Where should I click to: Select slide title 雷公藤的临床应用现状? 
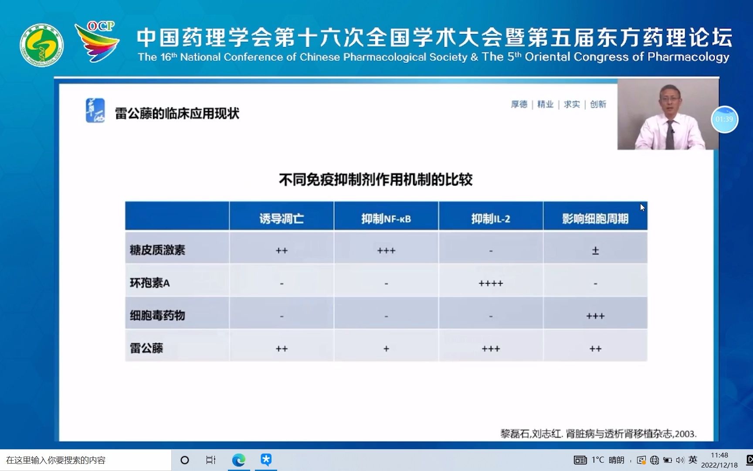[x=177, y=113]
